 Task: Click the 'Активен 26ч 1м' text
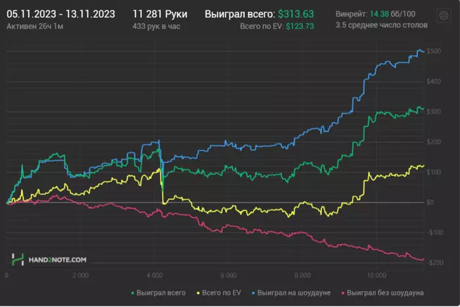click(35, 26)
